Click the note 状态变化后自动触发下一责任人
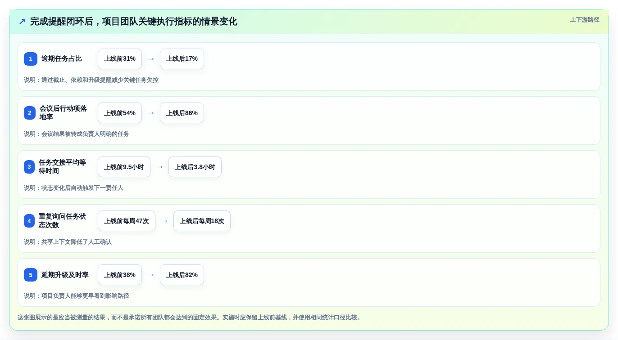The image size is (618, 340). pyautogui.click(x=82, y=188)
